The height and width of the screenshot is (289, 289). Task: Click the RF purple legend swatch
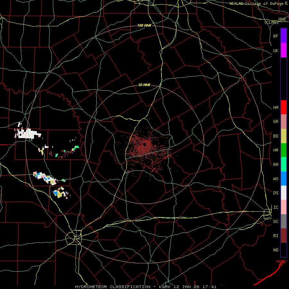pos(284,36)
